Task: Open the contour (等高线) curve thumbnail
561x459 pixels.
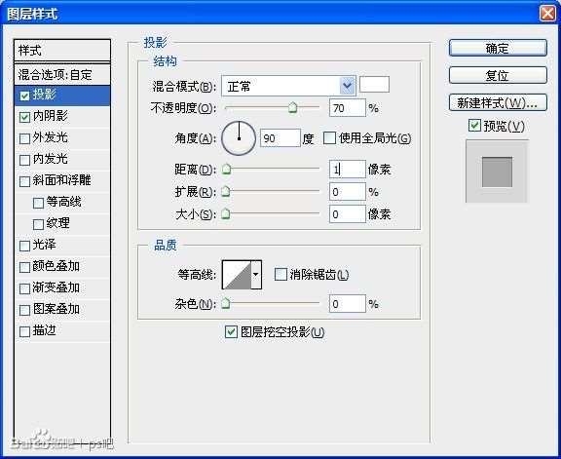Action: pos(237,275)
